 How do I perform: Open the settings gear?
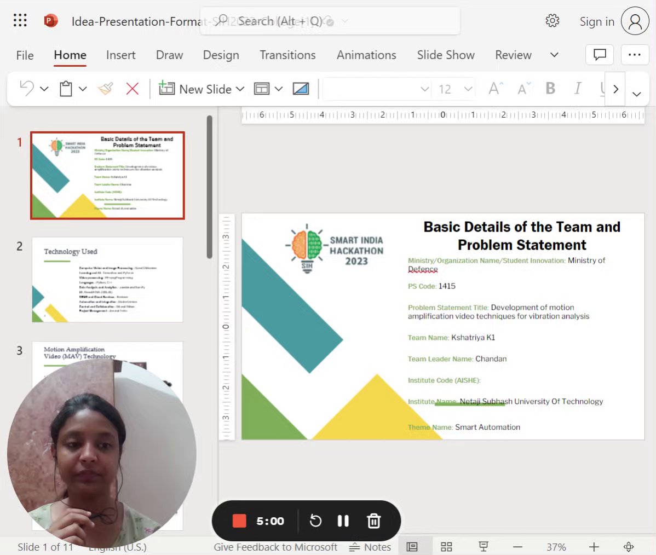click(553, 20)
